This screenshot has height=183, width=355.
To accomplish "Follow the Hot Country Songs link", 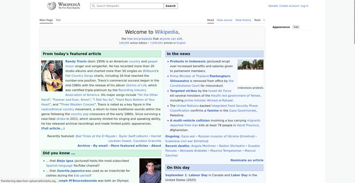I will coord(79,76).
